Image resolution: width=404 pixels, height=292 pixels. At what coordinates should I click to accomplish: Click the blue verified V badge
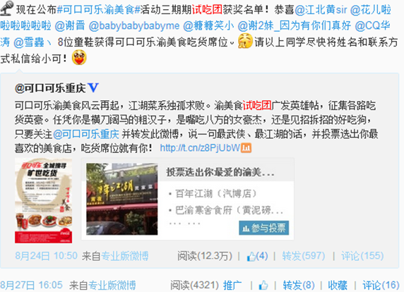(x=93, y=87)
